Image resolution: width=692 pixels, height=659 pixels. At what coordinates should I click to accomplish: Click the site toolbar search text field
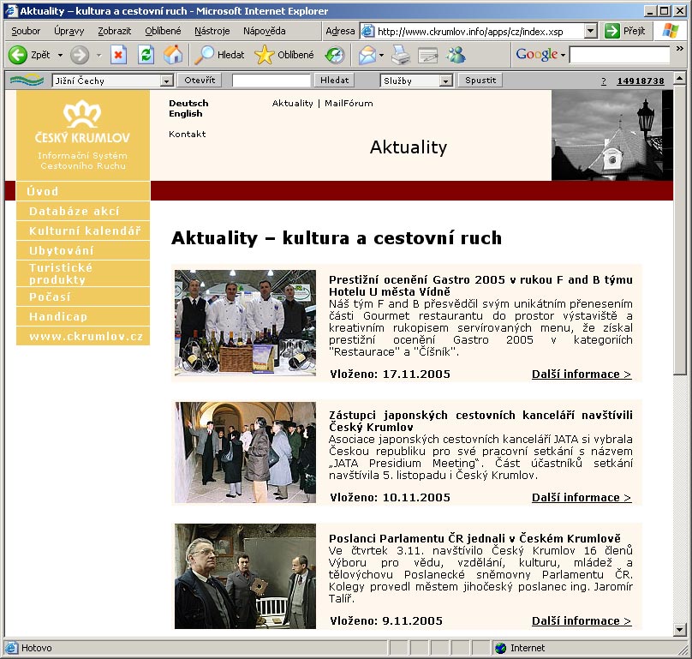(271, 81)
